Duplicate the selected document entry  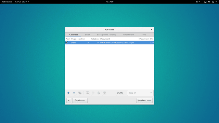(x=80, y=93)
